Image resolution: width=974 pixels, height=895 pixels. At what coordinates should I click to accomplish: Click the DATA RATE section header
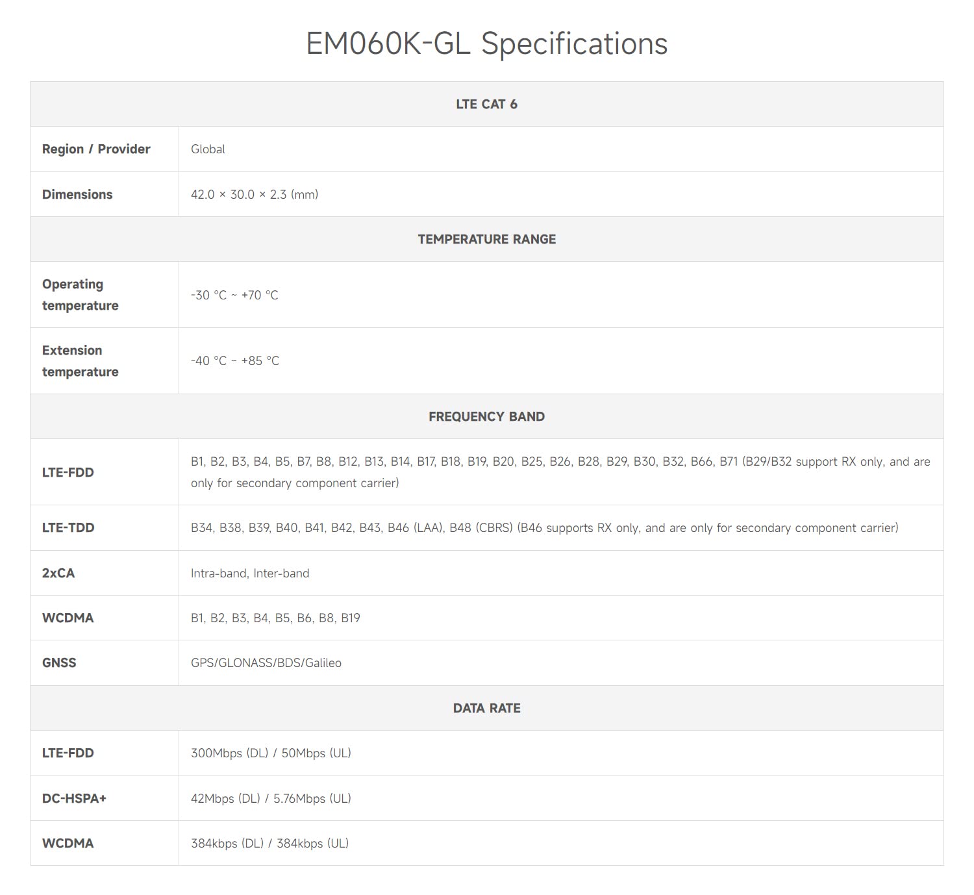coord(486,708)
